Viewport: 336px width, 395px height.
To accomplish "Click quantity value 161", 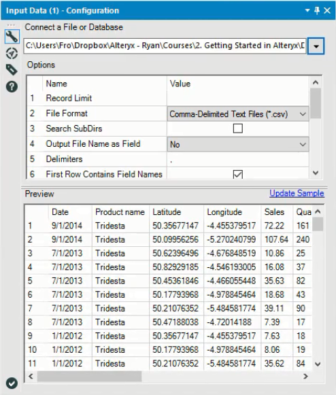I will click(303, 226).
